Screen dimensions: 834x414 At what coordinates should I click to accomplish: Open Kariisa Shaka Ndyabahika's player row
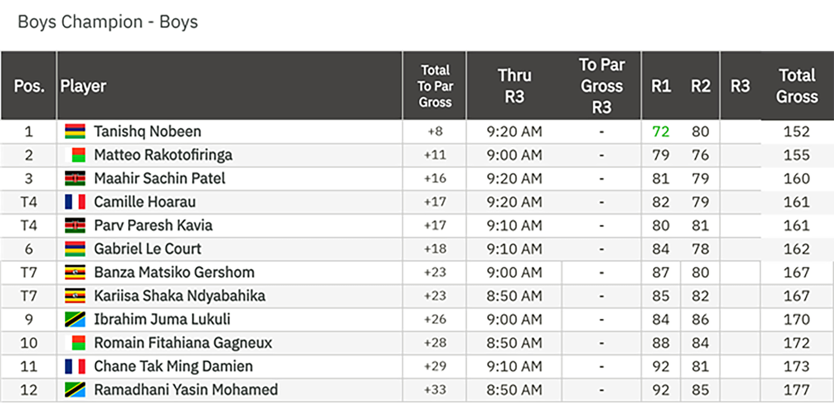[179, 296]
